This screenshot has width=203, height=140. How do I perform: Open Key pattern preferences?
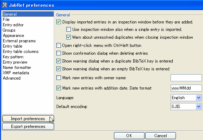coord(28,57)
